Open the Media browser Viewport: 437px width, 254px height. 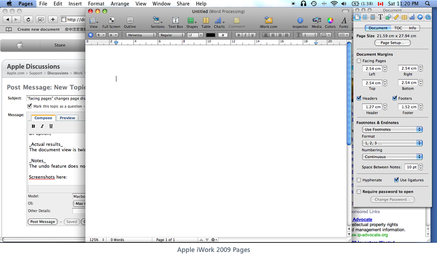tap(317, 22)
